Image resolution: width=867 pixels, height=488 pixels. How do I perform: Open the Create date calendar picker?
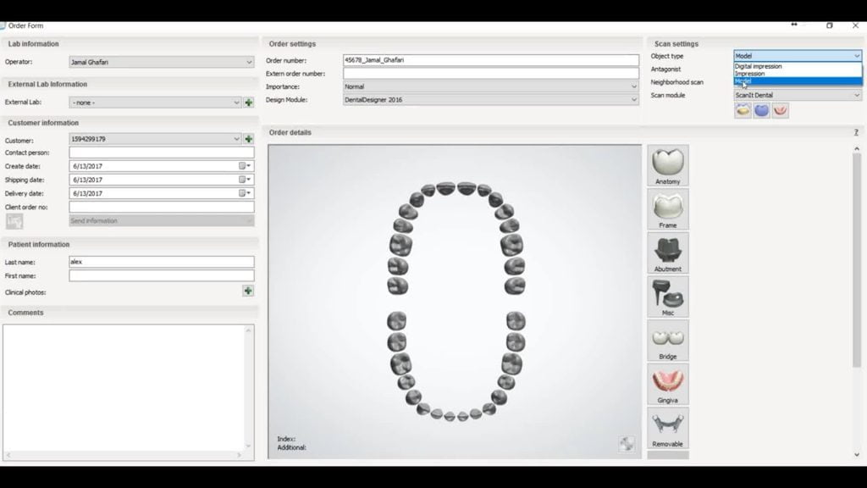245,166
